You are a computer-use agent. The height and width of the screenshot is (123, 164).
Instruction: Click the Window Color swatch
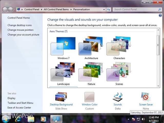click(x=89, y=97)
